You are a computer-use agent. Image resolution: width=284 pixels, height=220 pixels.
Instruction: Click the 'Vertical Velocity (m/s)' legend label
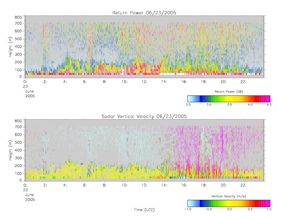[229, 196]
